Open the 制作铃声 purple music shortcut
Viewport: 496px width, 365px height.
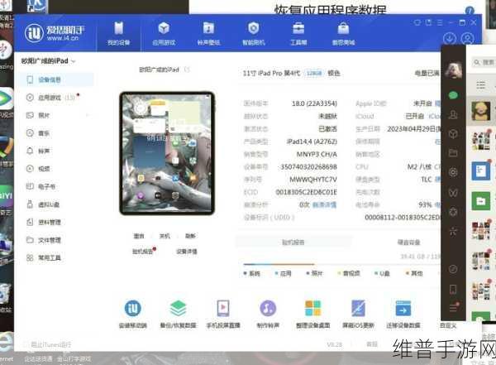[x=268, y=314]
